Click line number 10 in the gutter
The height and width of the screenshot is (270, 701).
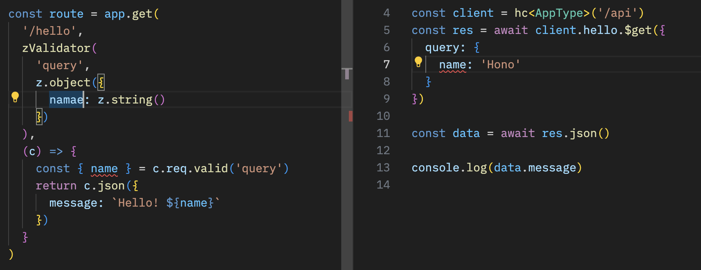point(383,116)
